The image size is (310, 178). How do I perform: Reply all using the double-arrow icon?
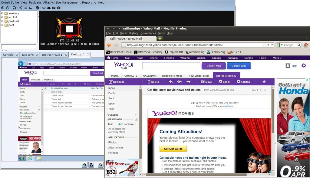(x=180, y=82)
